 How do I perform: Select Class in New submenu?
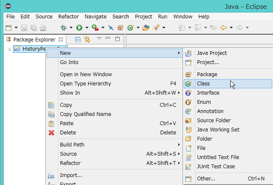tap(228, 84)
